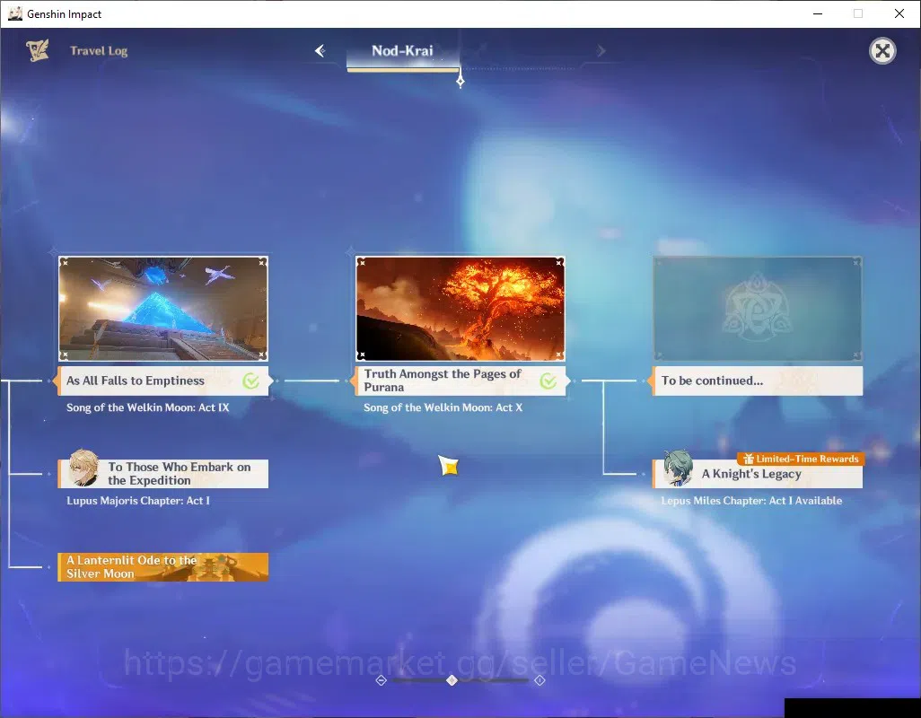Viewport: 921px width, 718px height.
Task: Click the Travel Log book icon
Action: coord(37,50)
